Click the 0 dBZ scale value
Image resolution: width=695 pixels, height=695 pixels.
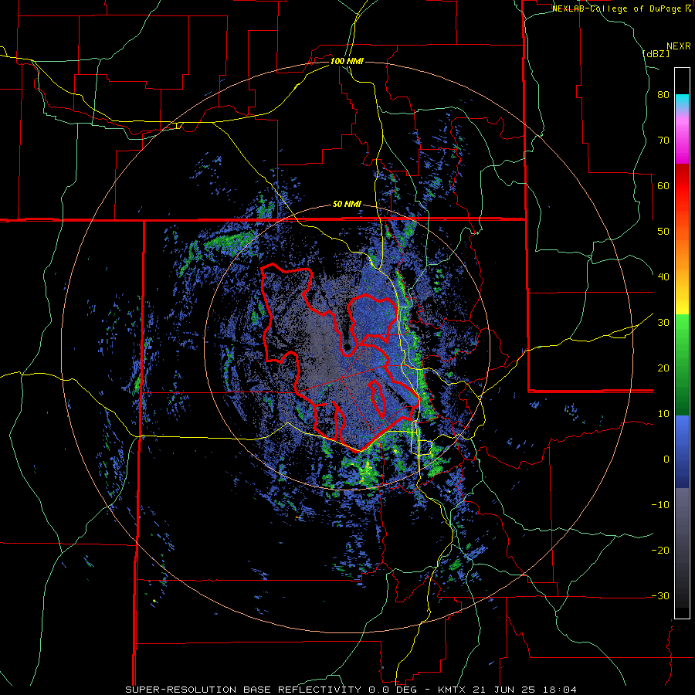666,459
